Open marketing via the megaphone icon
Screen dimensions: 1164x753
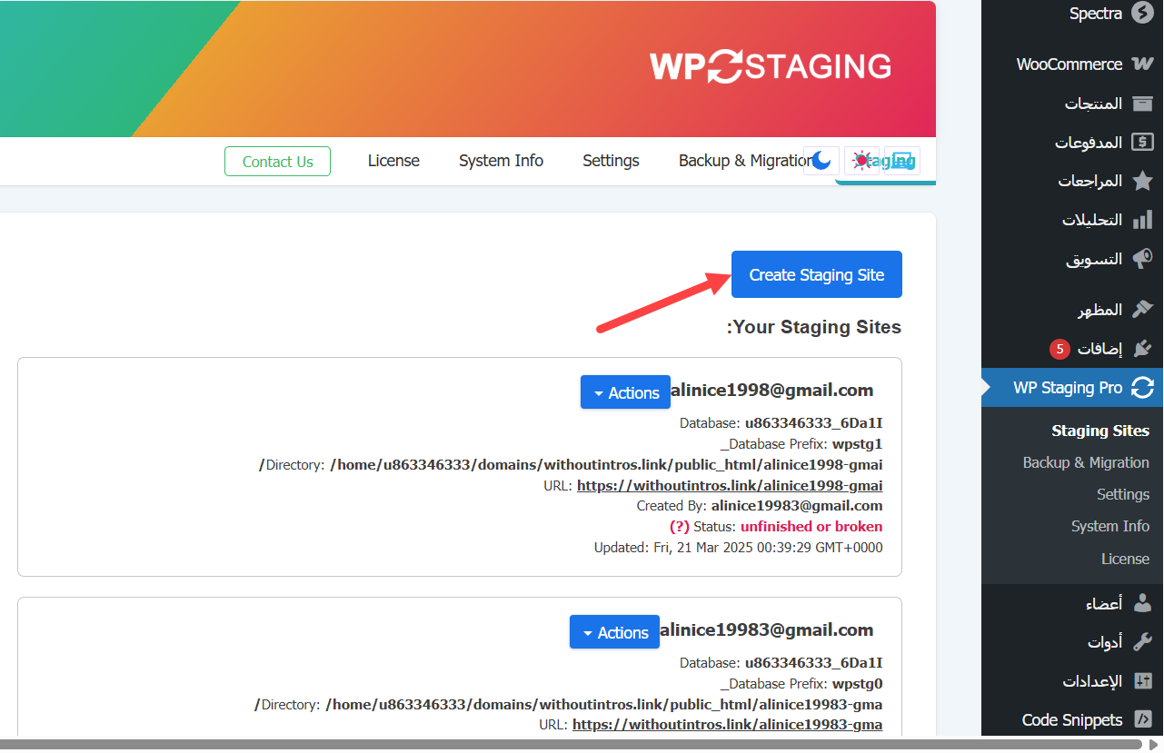(1142, 259)
